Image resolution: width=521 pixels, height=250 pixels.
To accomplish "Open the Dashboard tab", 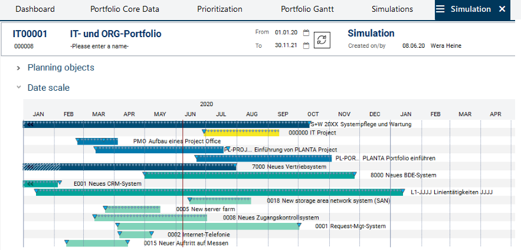I will pyautogui.click(x=35, y=9).
